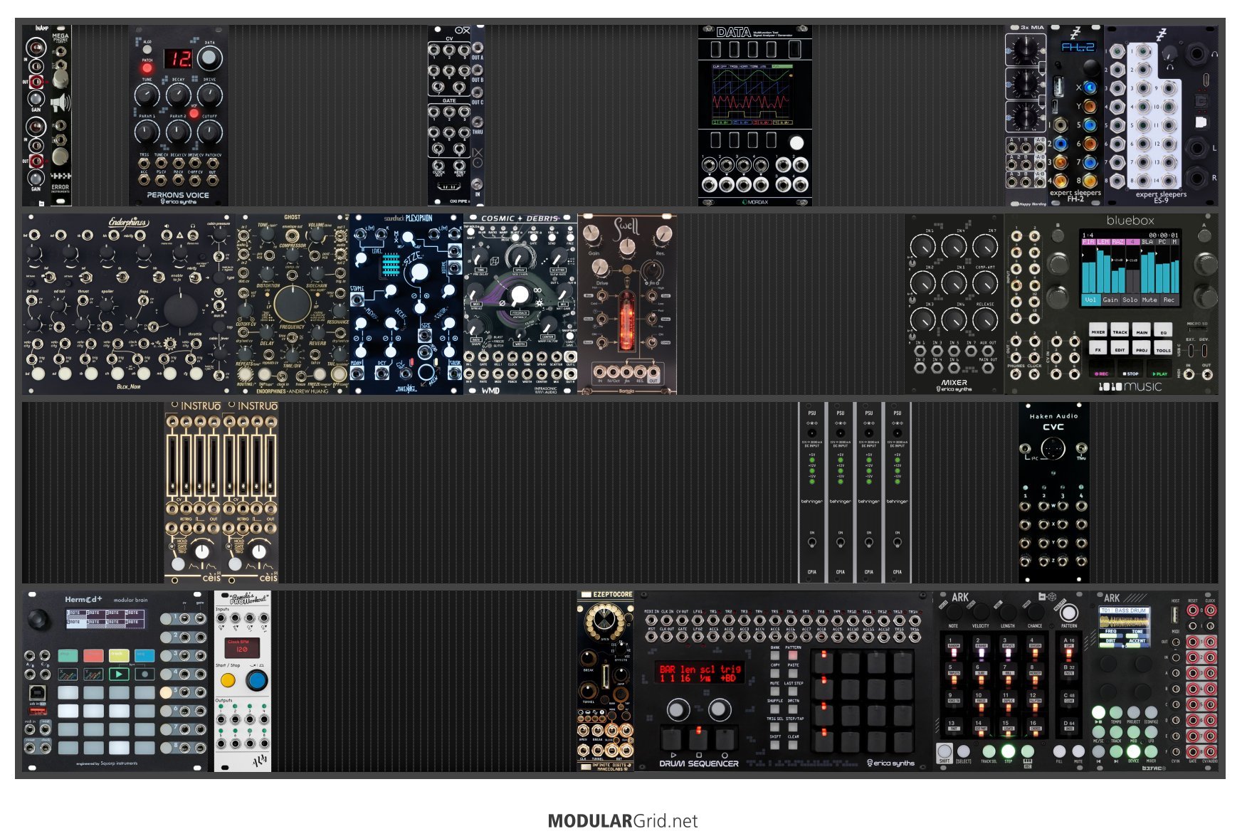The height and width of the screenshot is (836, 1247).
Task: Select the Haken Audio CVC module
Action: [1053, 492]
